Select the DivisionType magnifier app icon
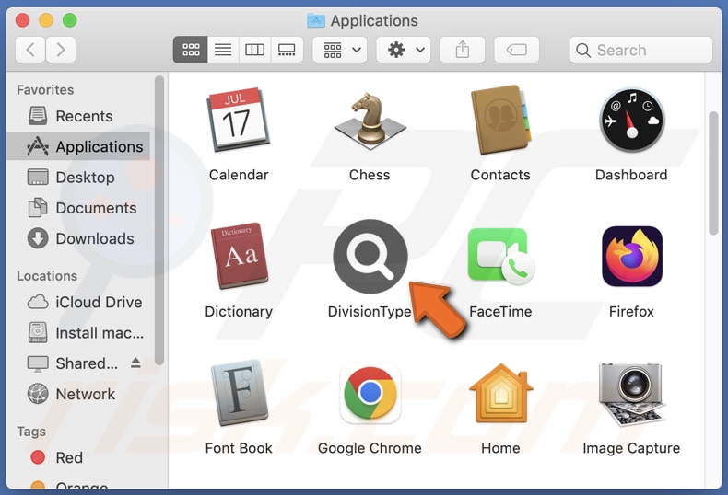Viewport: 728px width, 495px height. point(370,256)
